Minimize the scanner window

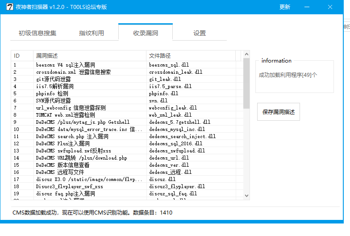click(307, 7)
